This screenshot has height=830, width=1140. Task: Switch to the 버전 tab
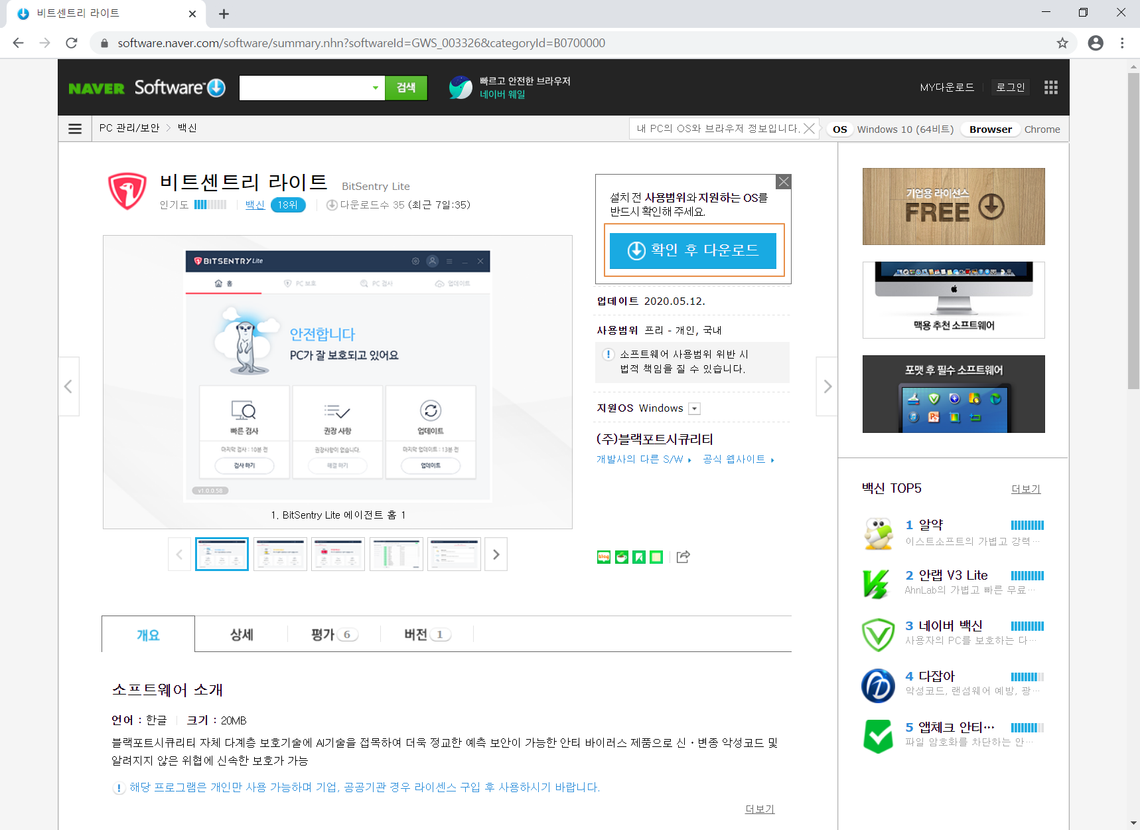(427, 635)
